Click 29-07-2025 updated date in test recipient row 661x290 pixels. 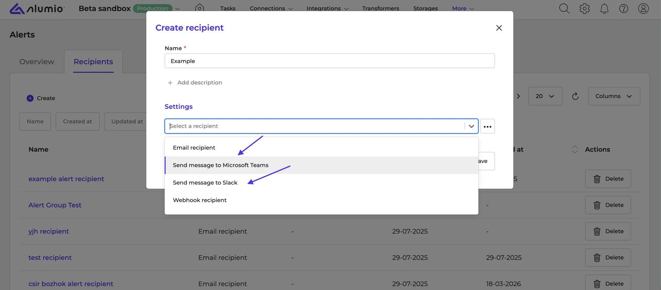tap(504, 258)
